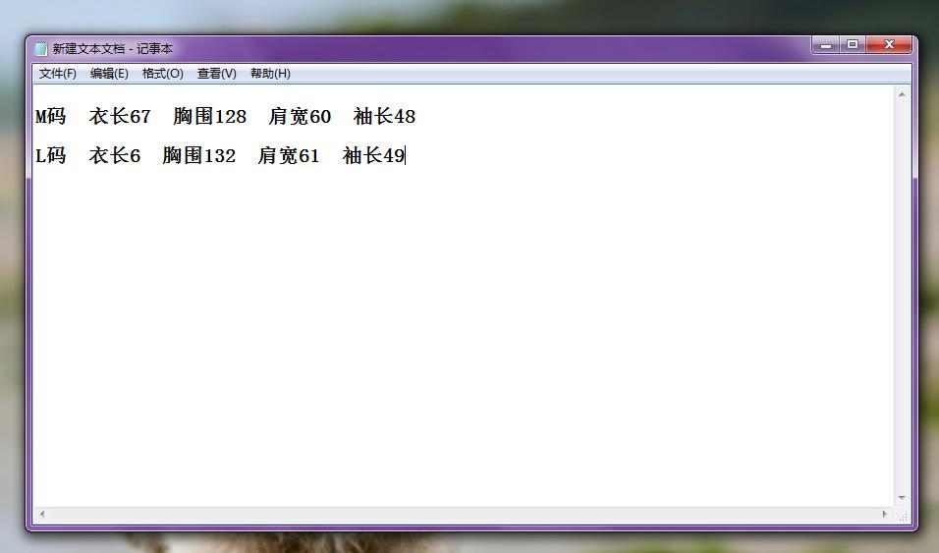Image resolution: width=939 pixels, height=553 pixels.
Task: Place cursor in text 'L码'
Action: [50, 155]
